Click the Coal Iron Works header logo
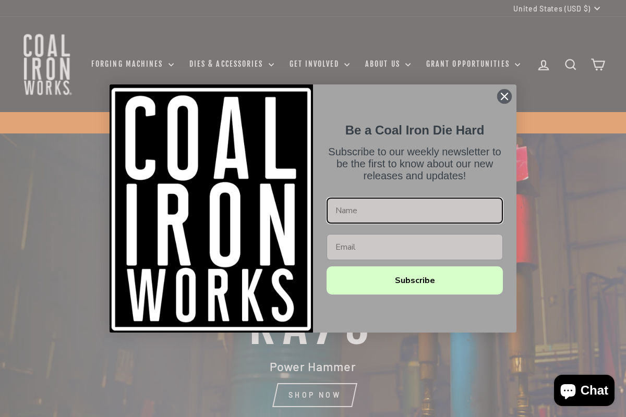 (x=47, y=64)
